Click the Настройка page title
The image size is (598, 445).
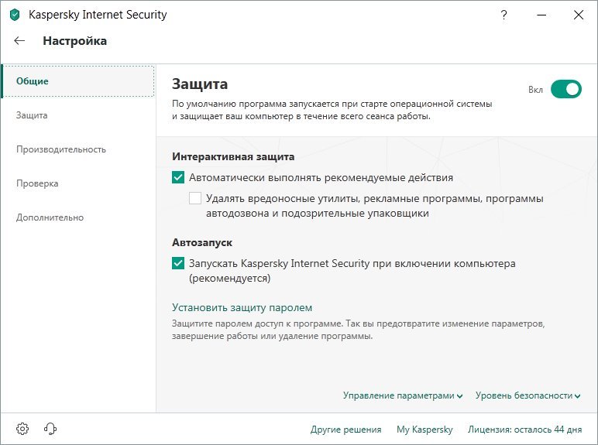(74, 41)
